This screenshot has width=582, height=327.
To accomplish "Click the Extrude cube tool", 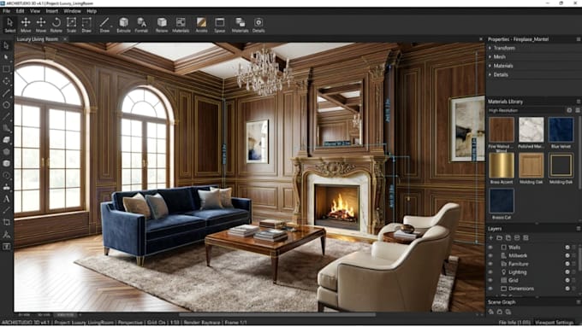I will point(123,25).
